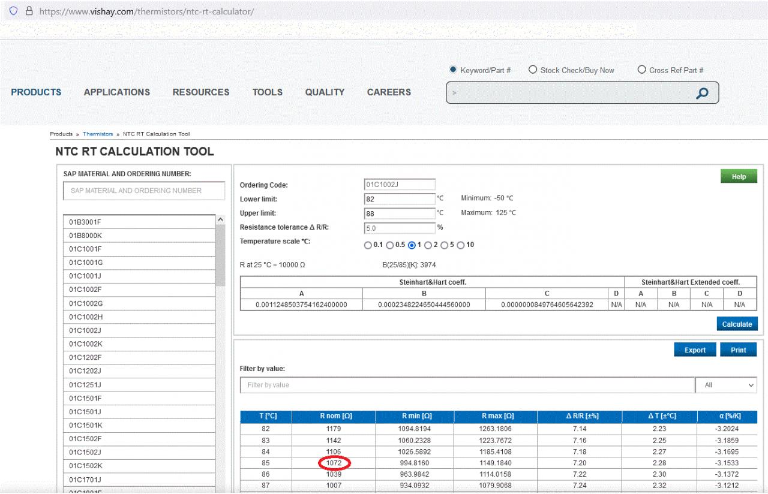
Task: Select part 01C1001G from list
Action: pyautogui.click(x=139, y=263)
